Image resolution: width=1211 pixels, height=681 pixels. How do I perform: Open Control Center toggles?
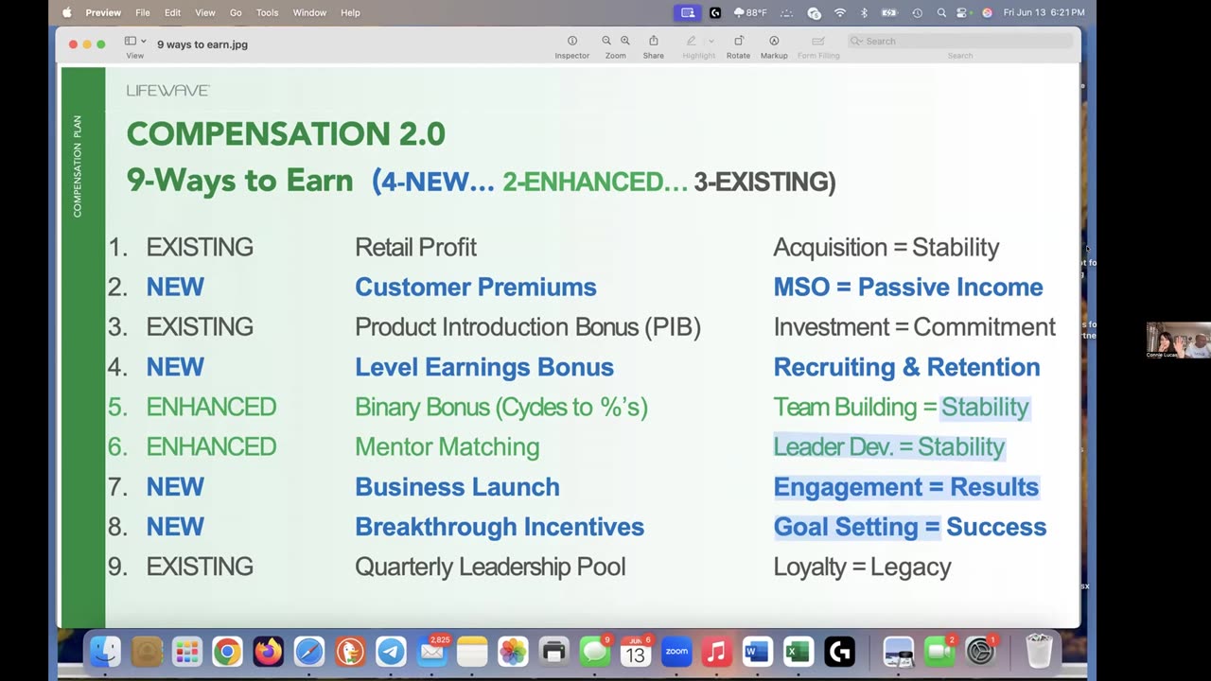pos(962,13)
